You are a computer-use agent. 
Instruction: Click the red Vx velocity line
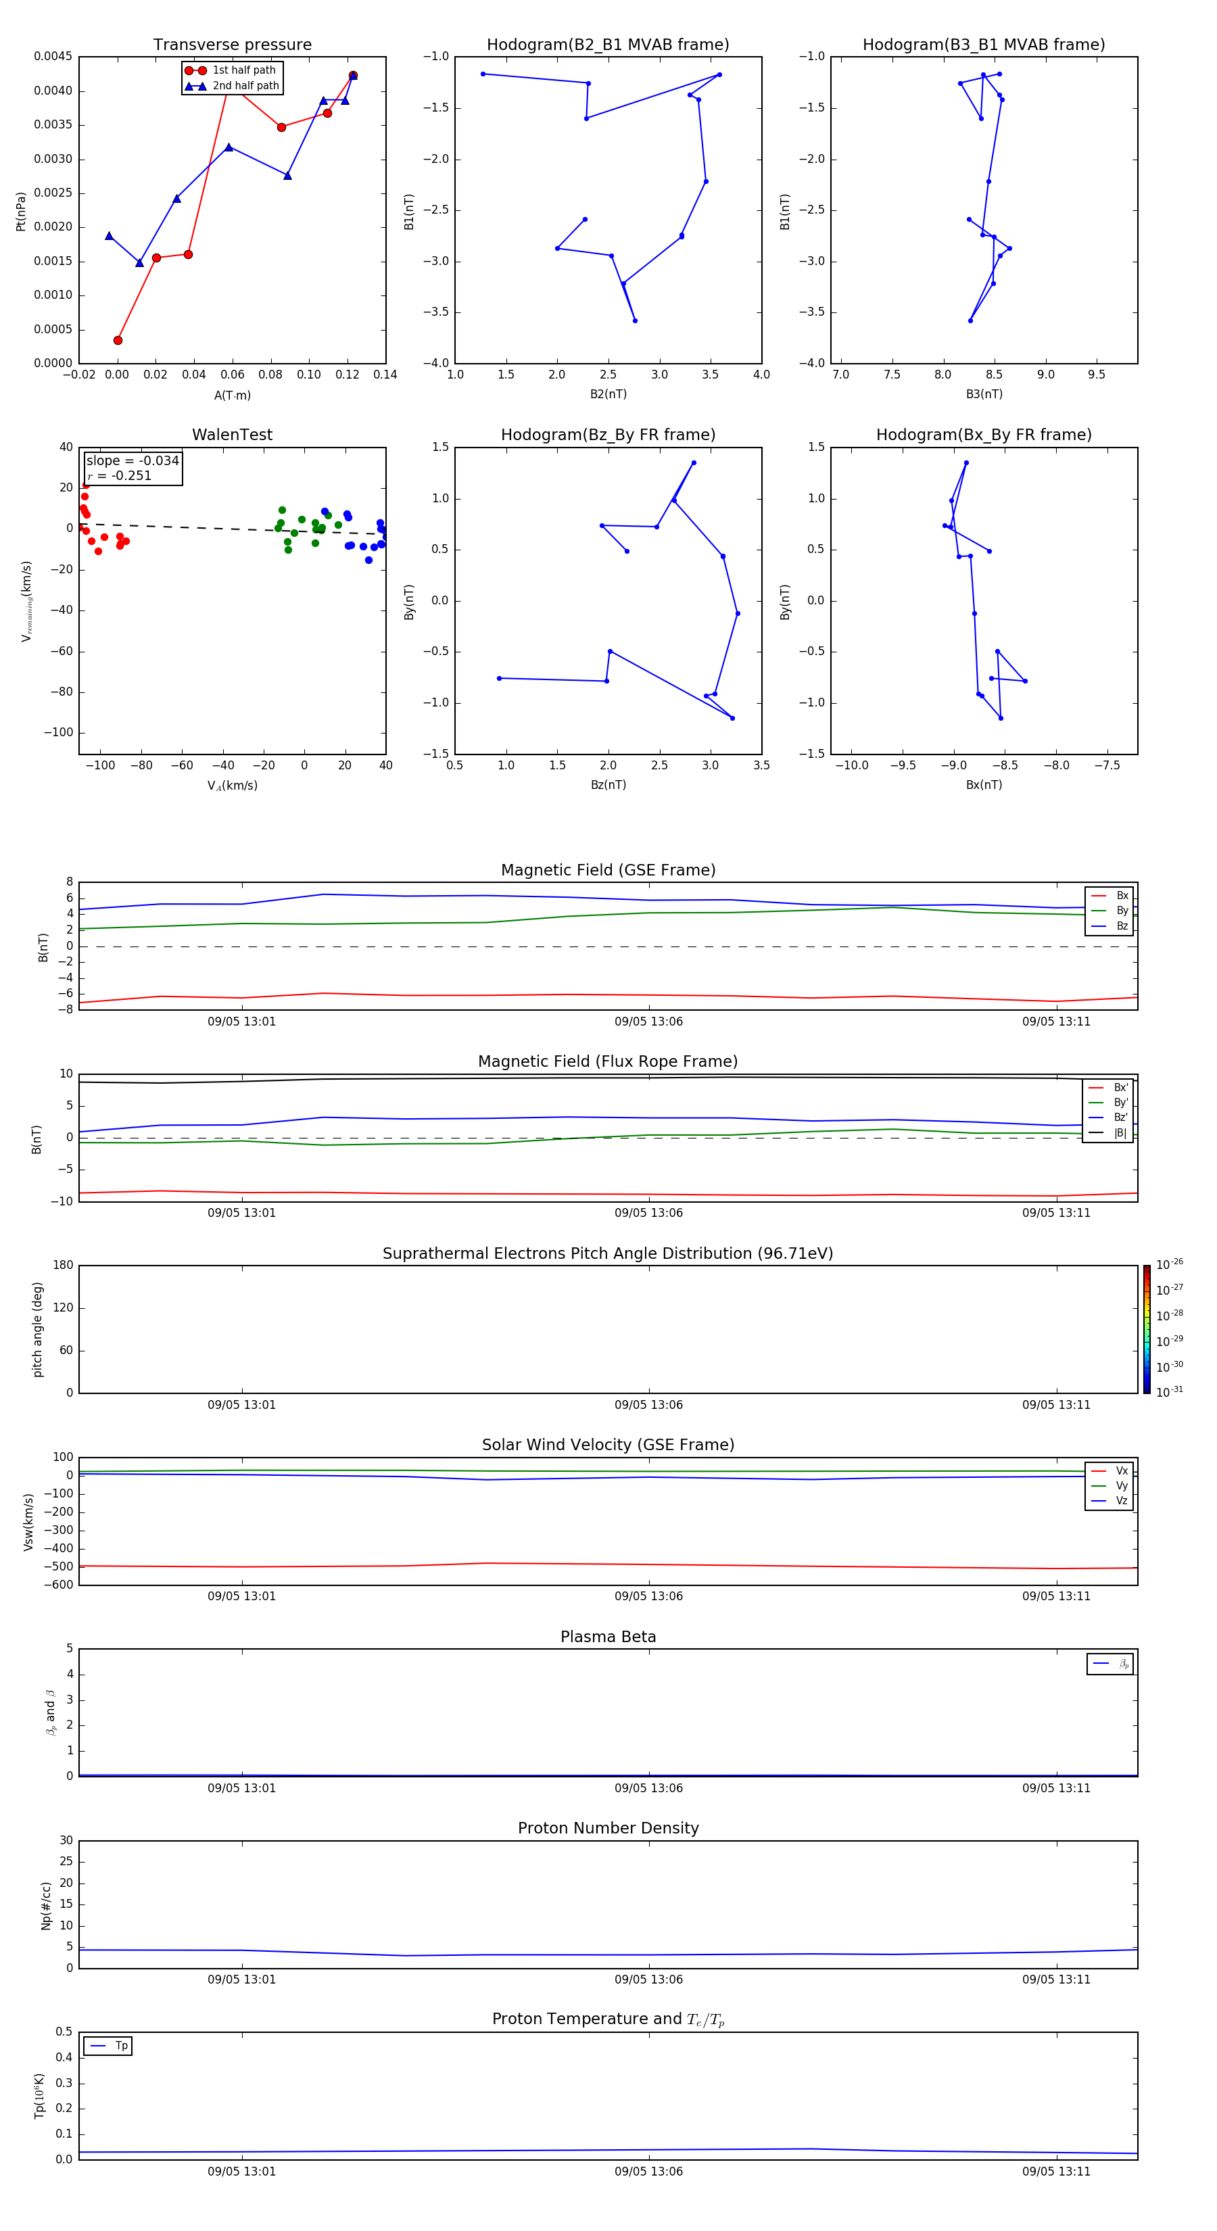pyautogui.click(x=608, y=1564)
